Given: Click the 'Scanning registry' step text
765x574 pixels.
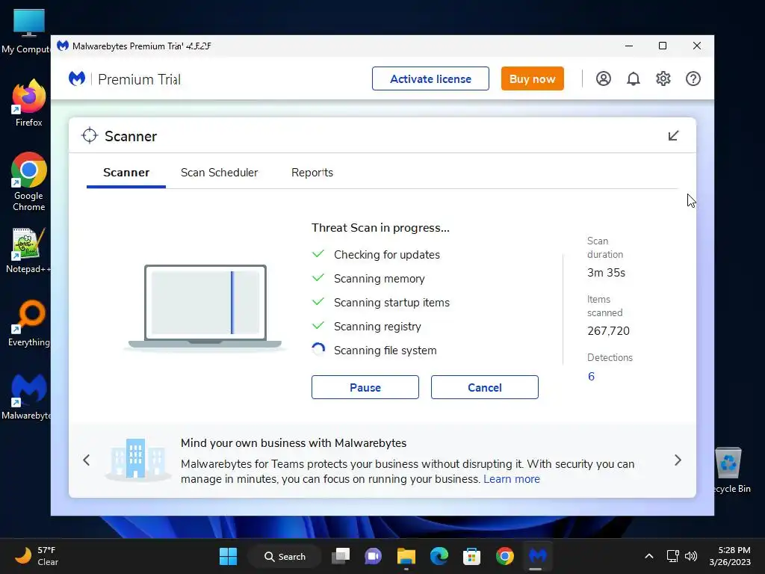Looking at the screenshot, I should (377, 327).
